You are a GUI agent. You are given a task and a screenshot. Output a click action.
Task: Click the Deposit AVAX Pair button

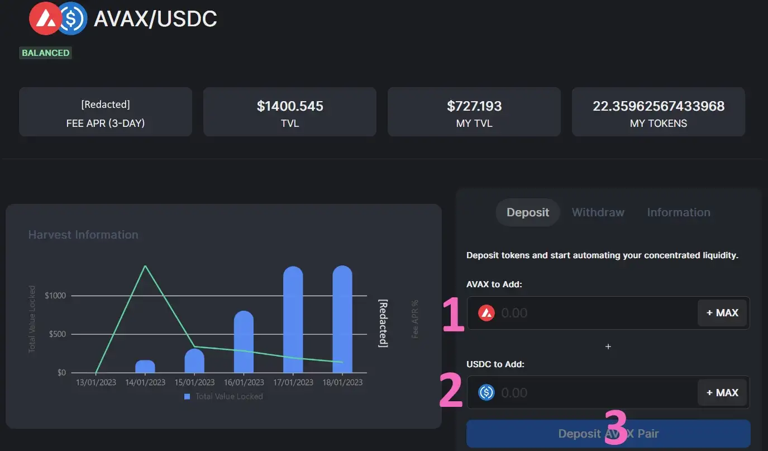point(608,434)
